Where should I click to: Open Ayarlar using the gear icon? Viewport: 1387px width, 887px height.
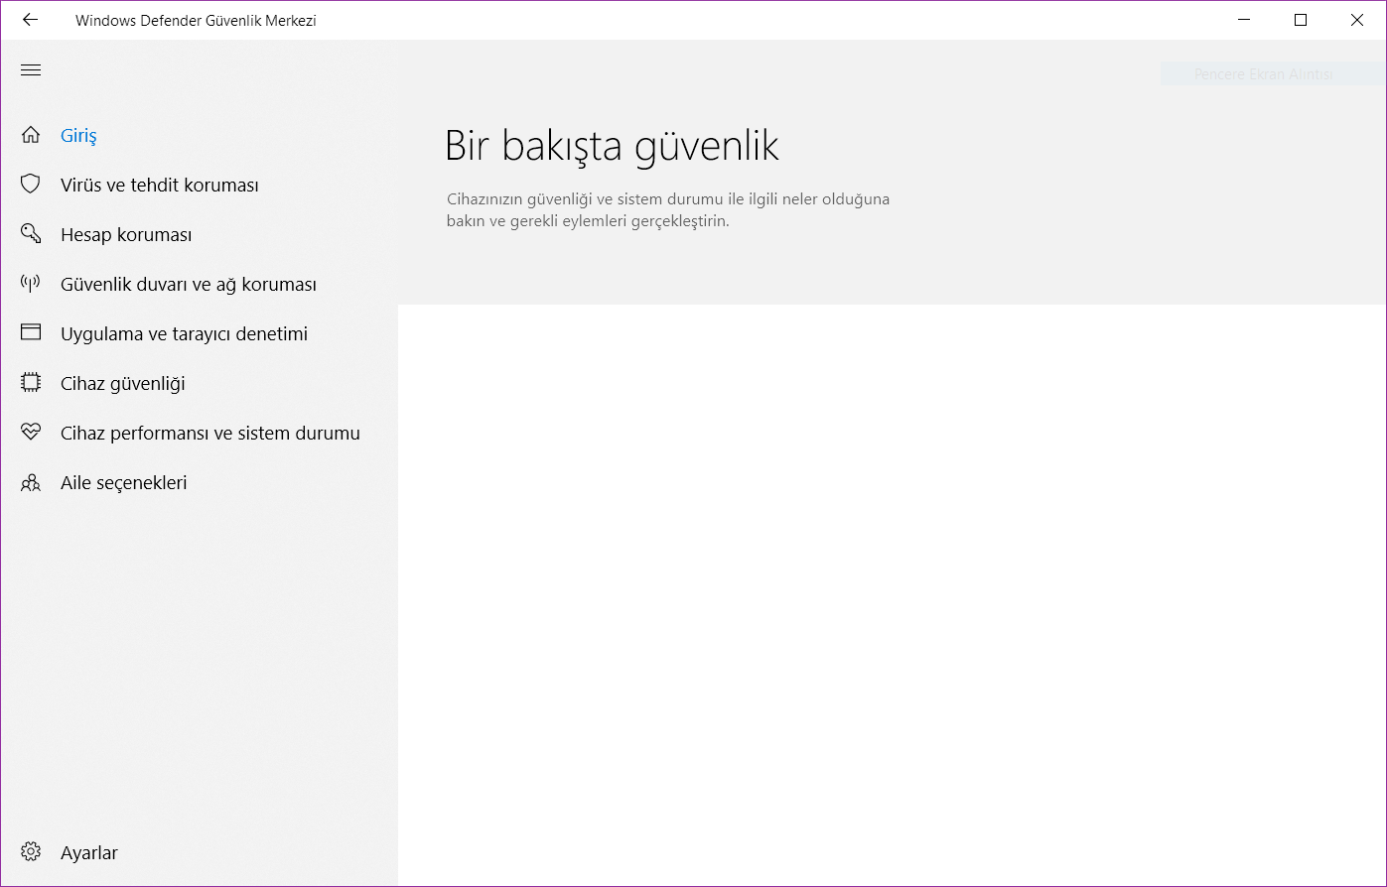[30, 851]
